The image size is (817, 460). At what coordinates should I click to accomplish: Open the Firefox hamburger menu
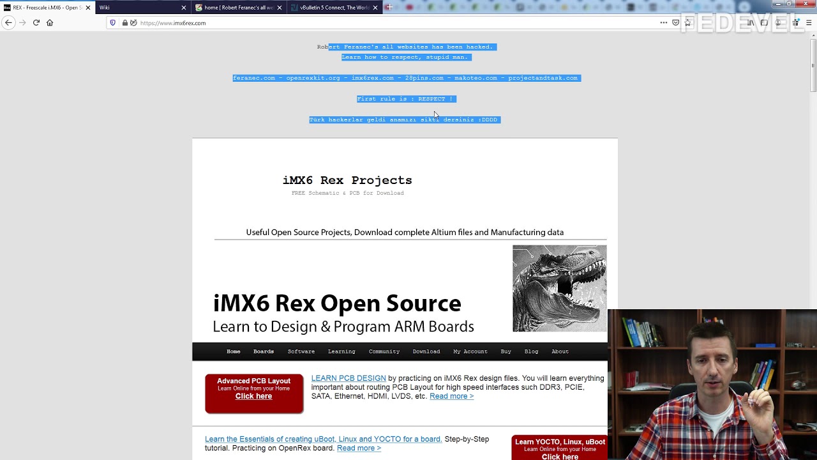point(809,22)
